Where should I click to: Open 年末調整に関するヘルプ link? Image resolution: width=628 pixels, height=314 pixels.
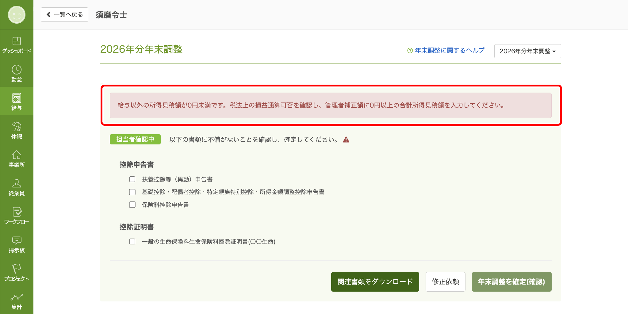click(x=450, y=50)
